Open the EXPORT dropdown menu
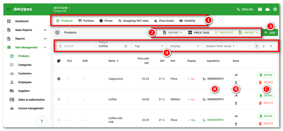The height and width of the screenshot is (131, 283). (172, 33)
